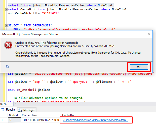The width and height of the screenshot is (156, 126).
Task: Click the SET @sqlCmd bcp line
Action: click(x=69, y=82)
